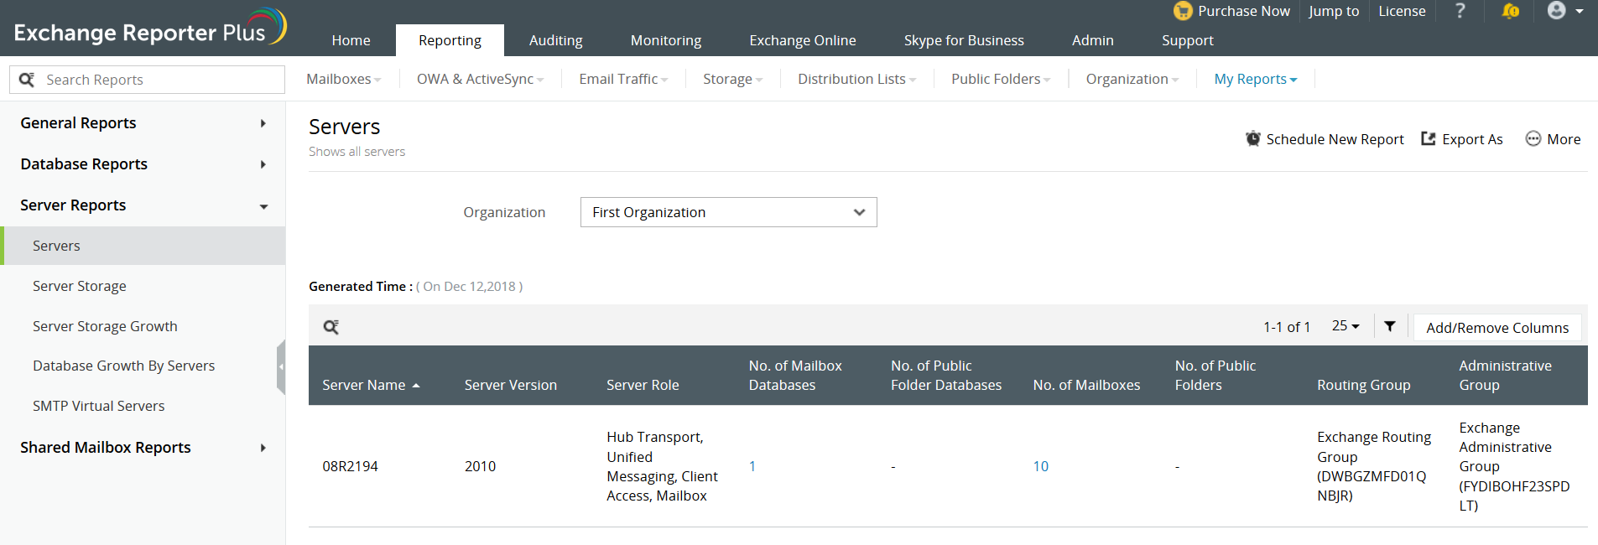Open mailboxes count link 10
The width and height of the screenshot is (1598, 545).
pos(1040,466)
